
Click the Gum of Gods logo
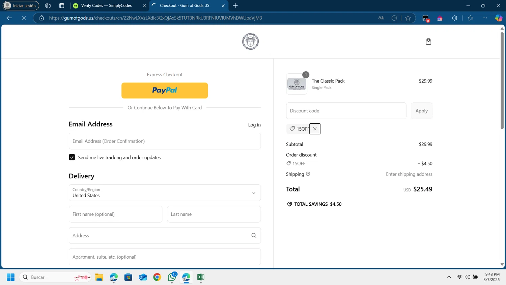250,42
